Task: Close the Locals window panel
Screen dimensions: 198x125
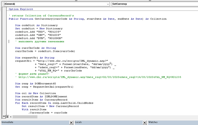Action: tap(145, 123)
